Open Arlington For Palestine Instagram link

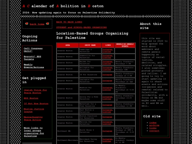107,68
